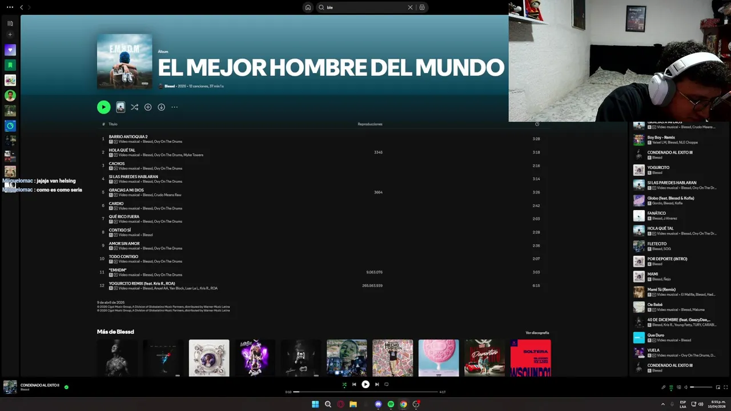Toggle the green queue icon
Viewport: 731px width, 411px height.
[x=671, y=388]
